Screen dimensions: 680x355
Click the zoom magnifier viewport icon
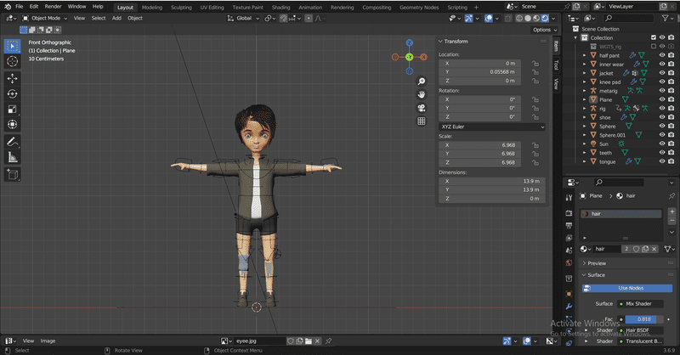pyautogui.click(x=421, y=82)
